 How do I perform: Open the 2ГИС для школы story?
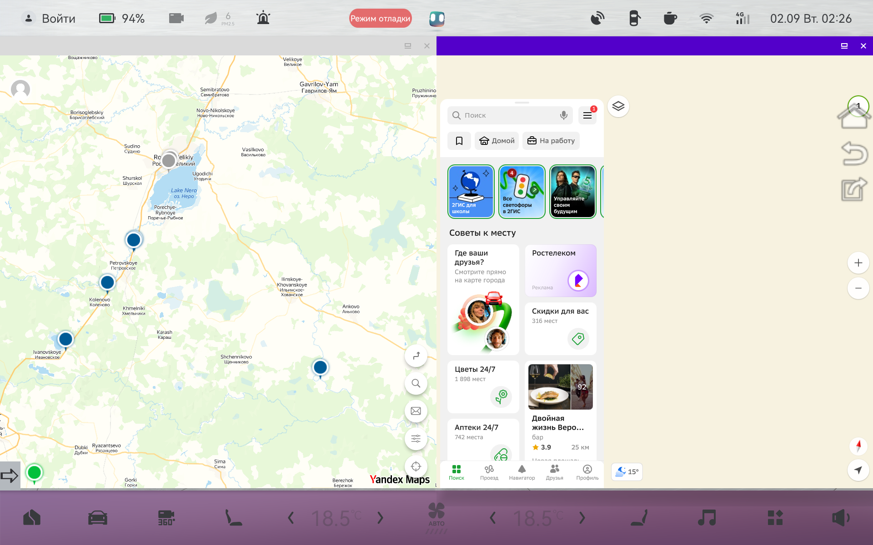click(471, 192)
